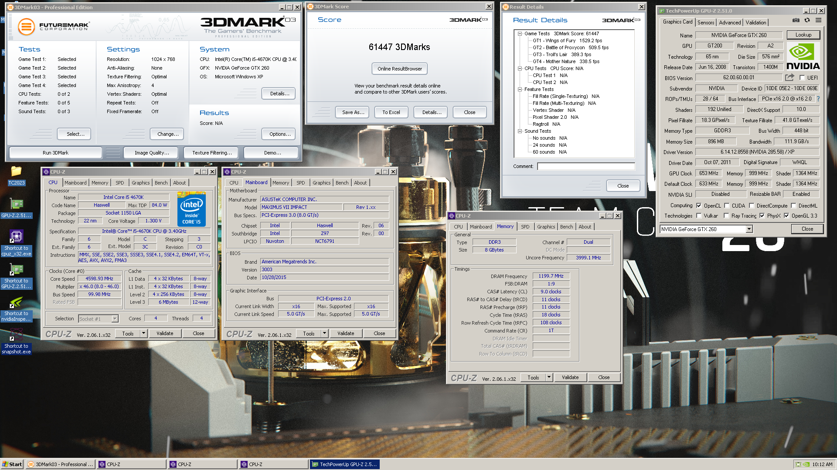This screenshot has width=837, height=470.
Task: Toggle the OpenCL checkbox
Action: point(699,206)
